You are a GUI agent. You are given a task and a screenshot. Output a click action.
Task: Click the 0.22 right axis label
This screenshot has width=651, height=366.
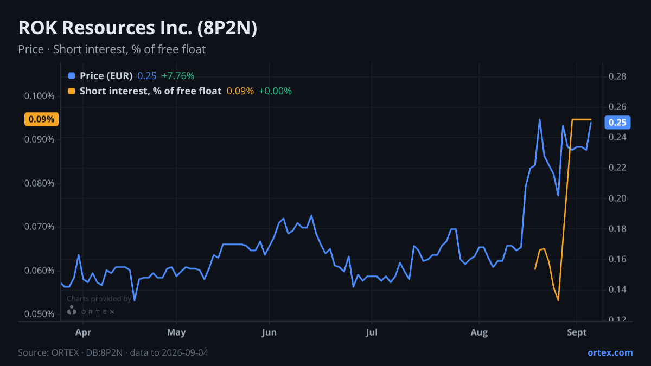point(617,168)
